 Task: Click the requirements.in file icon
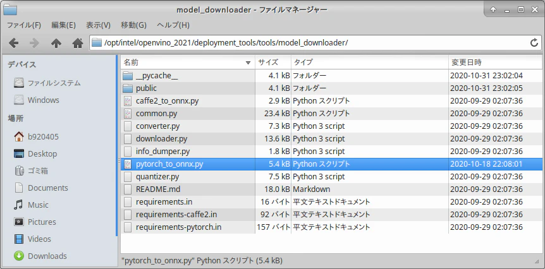[128, 201]
